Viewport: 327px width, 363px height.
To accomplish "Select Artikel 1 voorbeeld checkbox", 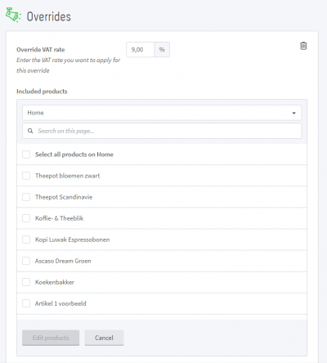I will click(x=26, y=303).
